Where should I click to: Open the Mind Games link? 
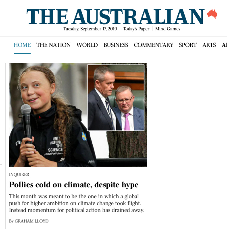[x=168, y=29]
